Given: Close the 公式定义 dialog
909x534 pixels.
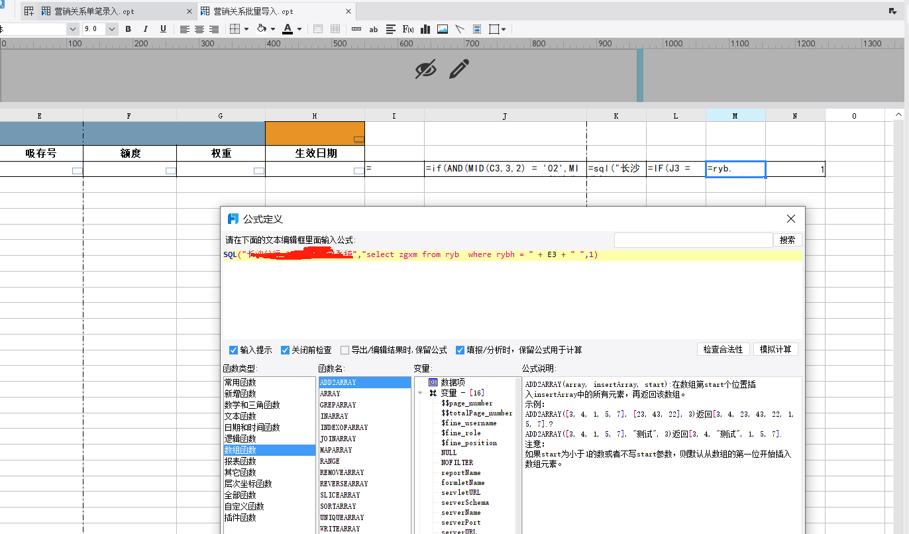Looking at the screenshot, I should (790, 219).
